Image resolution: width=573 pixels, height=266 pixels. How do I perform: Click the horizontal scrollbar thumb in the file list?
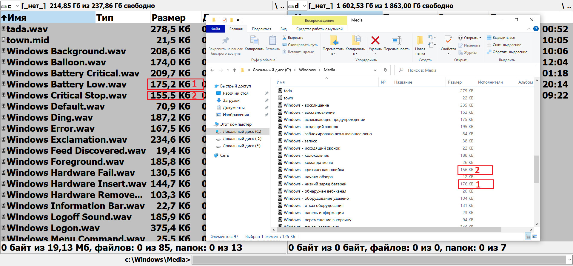(389, 230)
